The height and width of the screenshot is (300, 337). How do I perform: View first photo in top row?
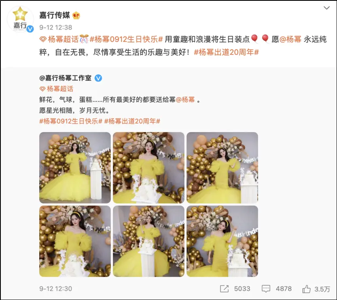click(x=75, y=168)
